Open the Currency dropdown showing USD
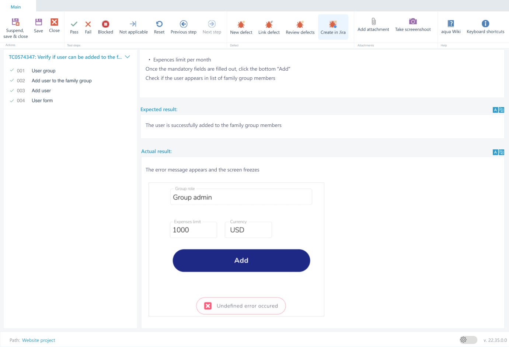This screenshot has height=347, width=509. [248, 229]
